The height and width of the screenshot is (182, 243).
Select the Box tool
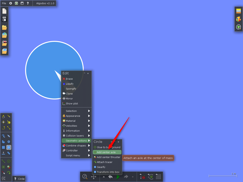click(4, 147)
